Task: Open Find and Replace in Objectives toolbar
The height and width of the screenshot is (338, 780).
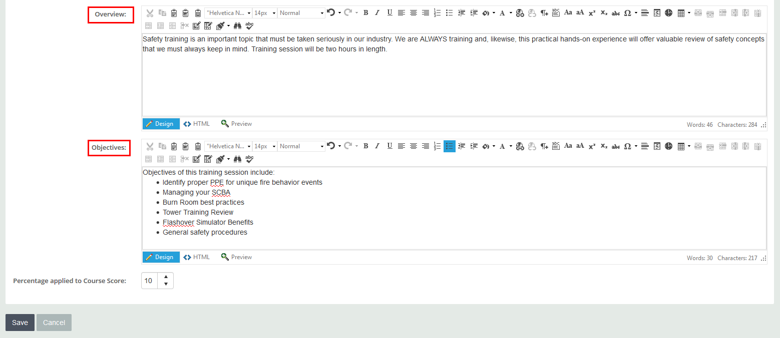Action: [x=238, y=159]
